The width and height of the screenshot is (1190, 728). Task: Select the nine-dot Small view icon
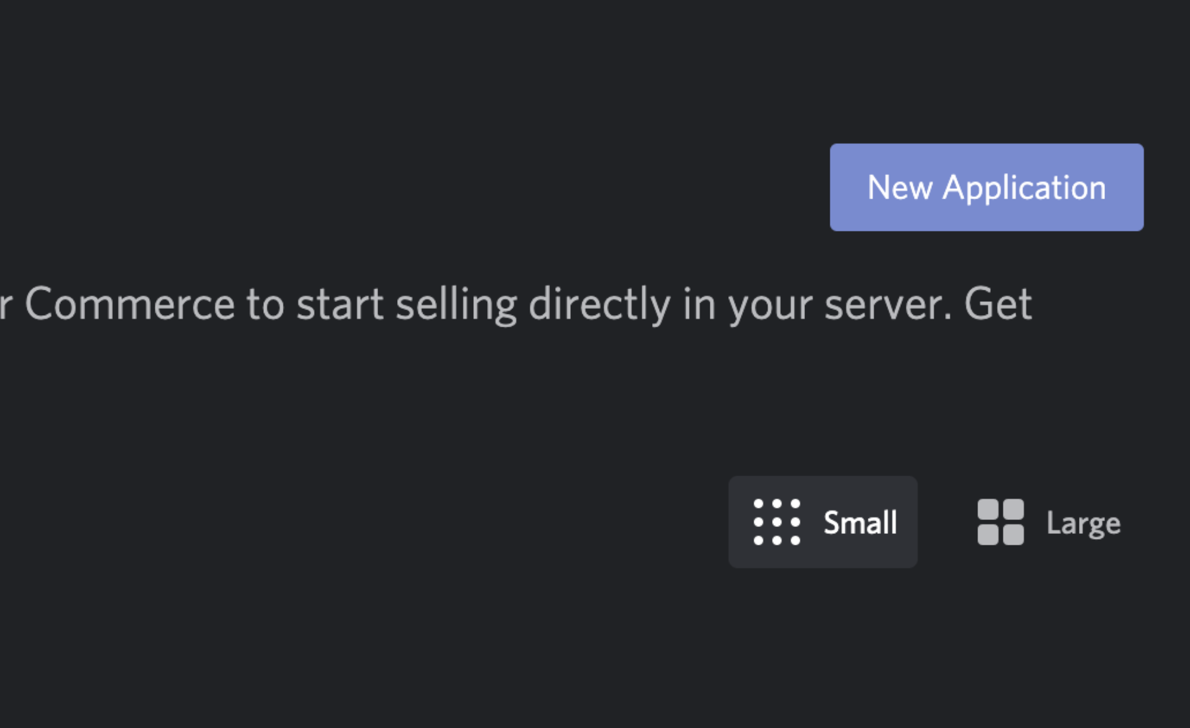click(x=775, y=521)
